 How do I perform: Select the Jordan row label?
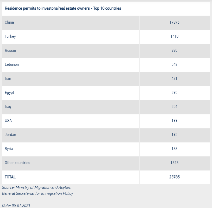click(10, 135)
